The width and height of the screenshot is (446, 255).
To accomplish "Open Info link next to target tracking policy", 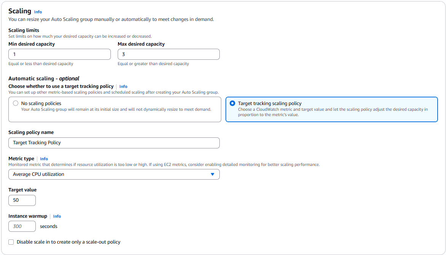I will point(123,86).
